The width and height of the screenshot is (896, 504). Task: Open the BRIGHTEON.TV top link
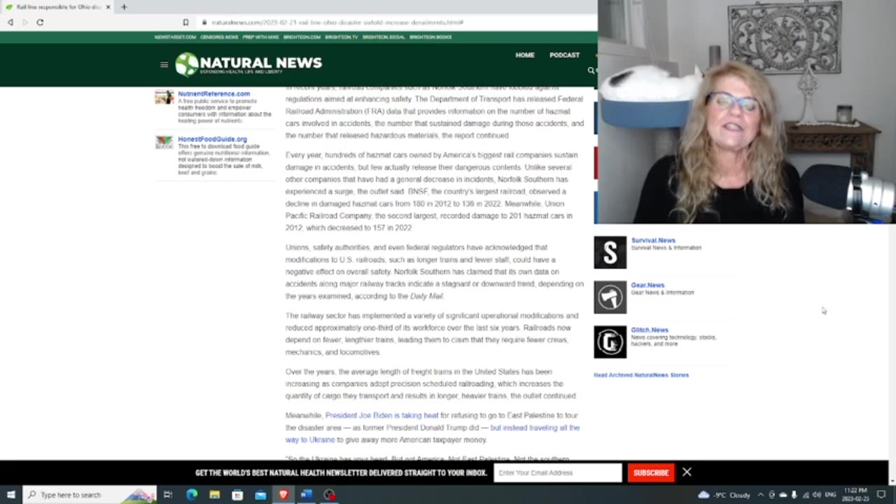point(342,37)
